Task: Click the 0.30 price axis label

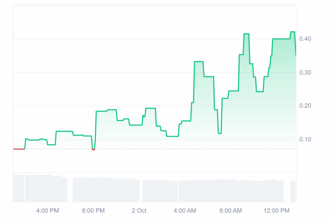Action: point(305,72)
